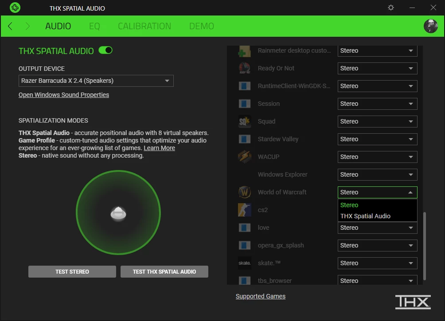Open Session audio mode dropdown
The width and height of the screenshot is (445, 321).
click(x=378, y=104)
